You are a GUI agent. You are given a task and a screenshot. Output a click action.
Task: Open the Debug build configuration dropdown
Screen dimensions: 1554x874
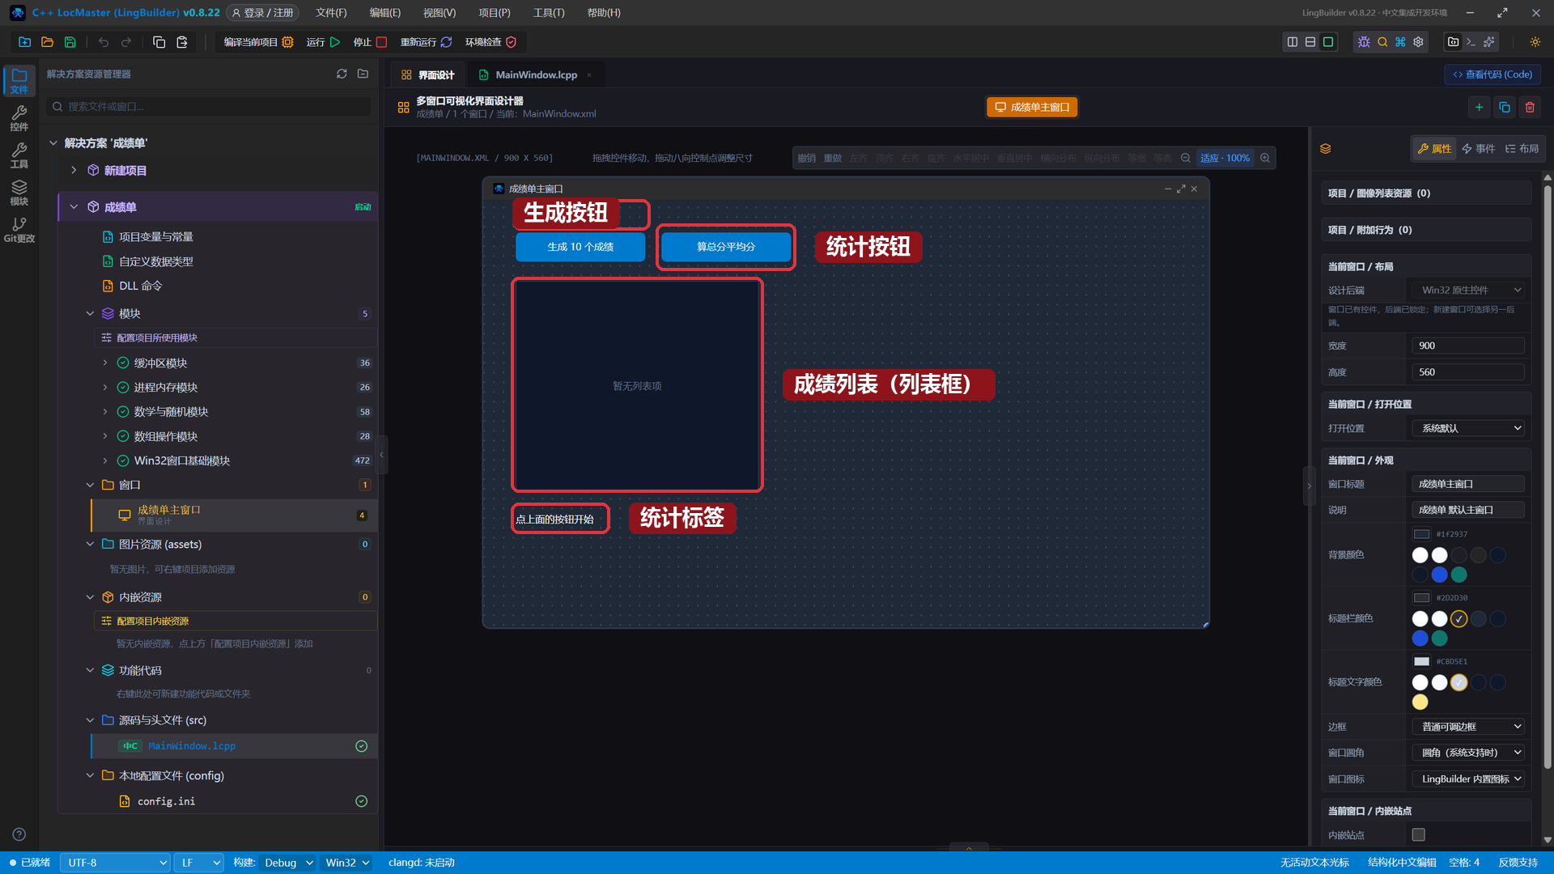(x=288, y=863)
